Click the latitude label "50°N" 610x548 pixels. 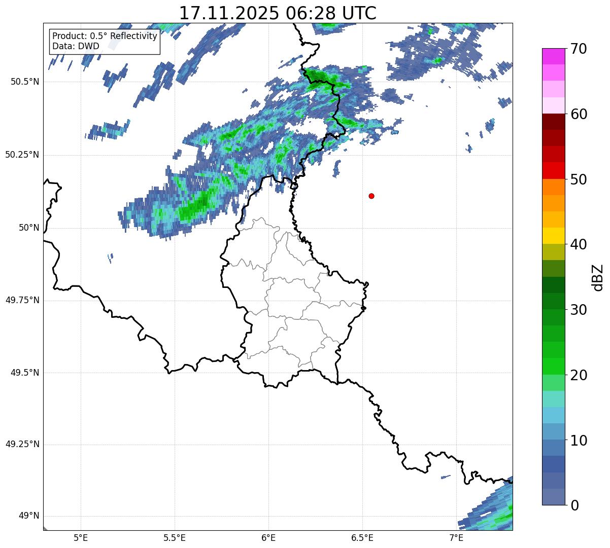29,228
